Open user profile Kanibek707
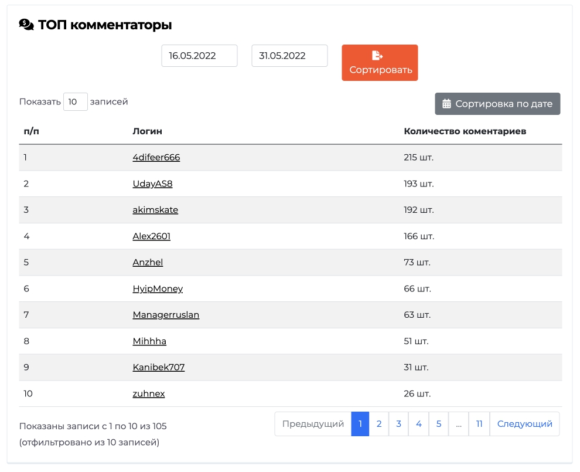Image resolution: width=580 pixels, height=472 pixels. (158, 367)
